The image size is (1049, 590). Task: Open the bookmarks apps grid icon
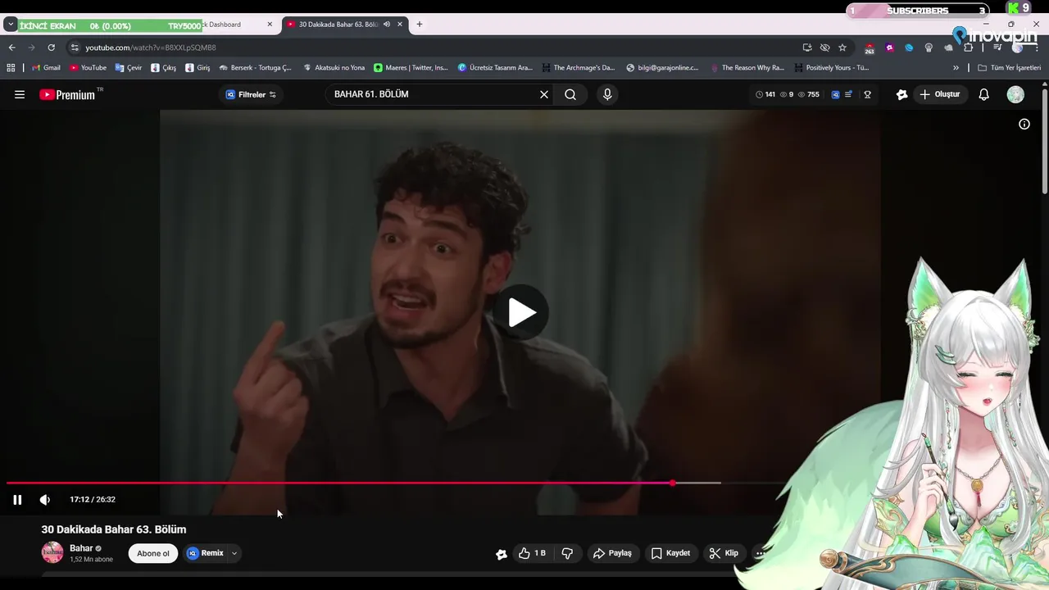11,68
